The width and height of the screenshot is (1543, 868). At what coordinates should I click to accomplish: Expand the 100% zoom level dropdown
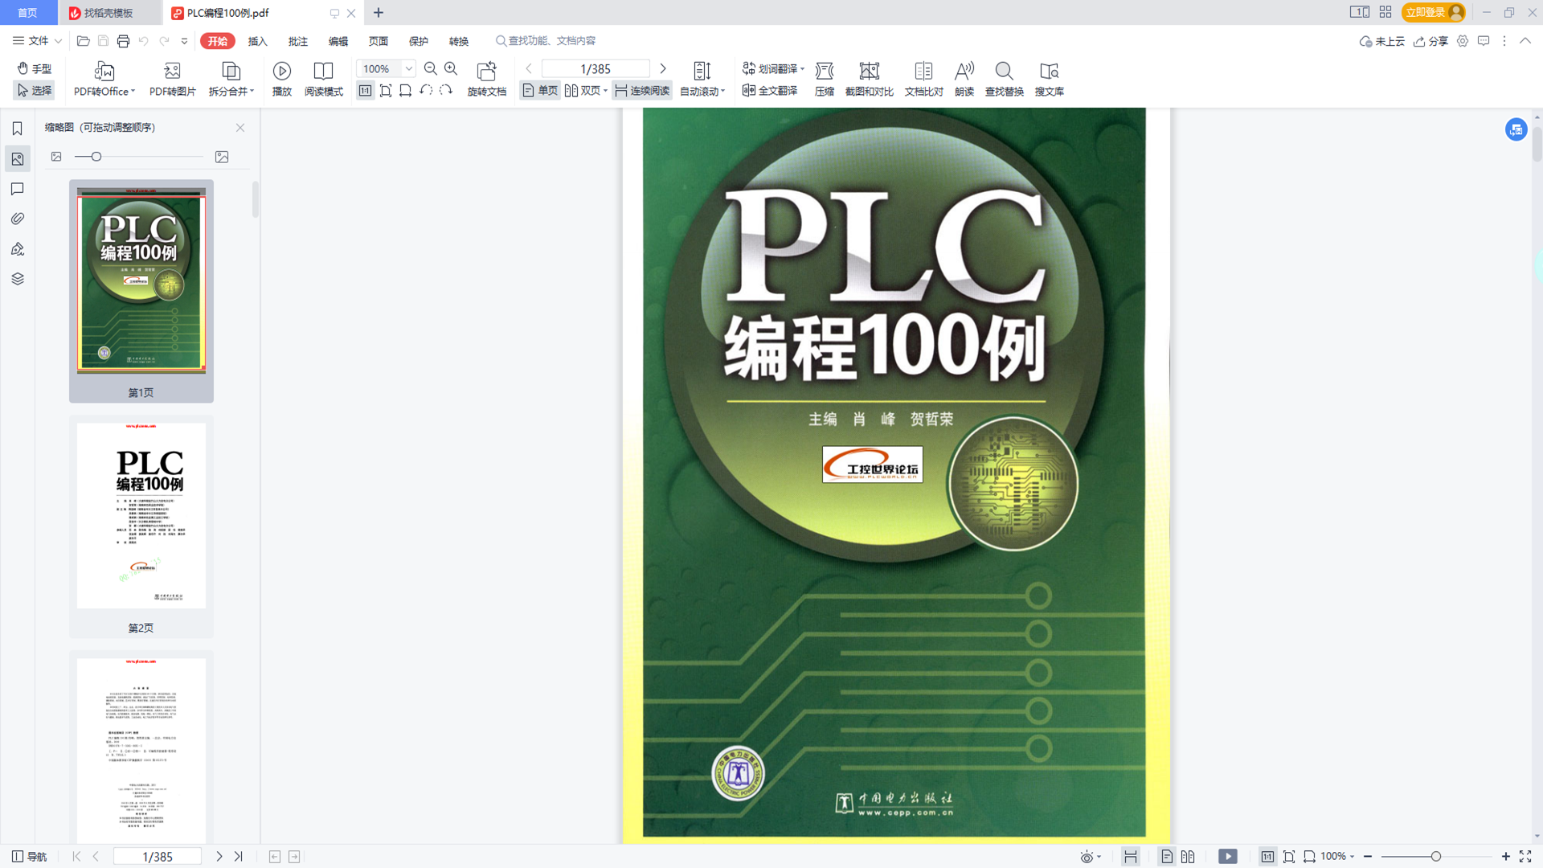(408, 68)
